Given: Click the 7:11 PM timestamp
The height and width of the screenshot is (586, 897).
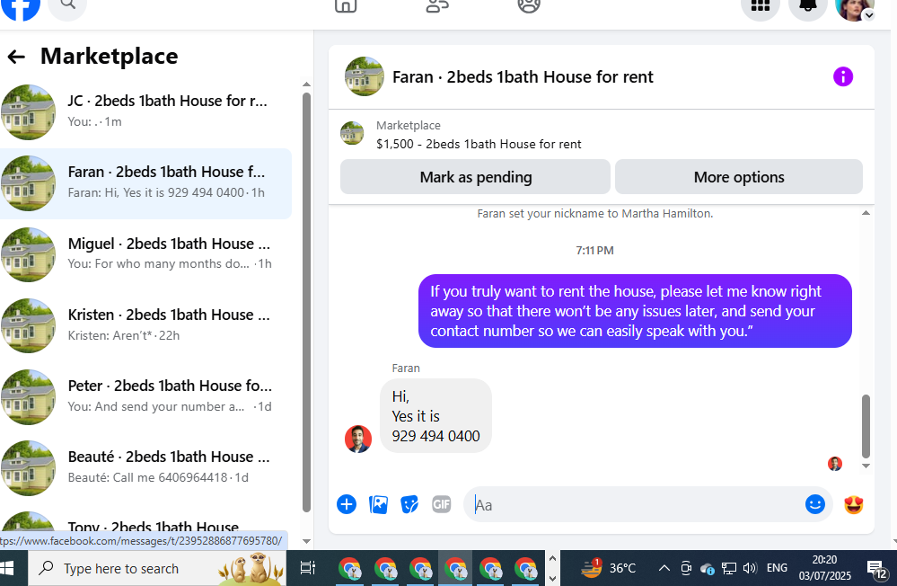Looking at the screenshot, I should (594, 251).
